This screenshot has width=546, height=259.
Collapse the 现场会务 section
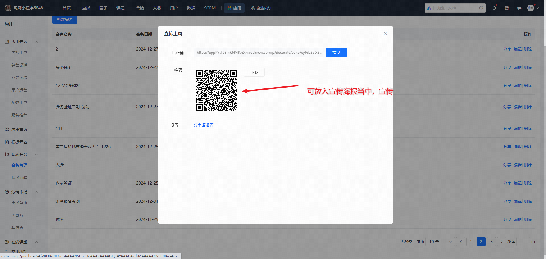tap(36, 154)
